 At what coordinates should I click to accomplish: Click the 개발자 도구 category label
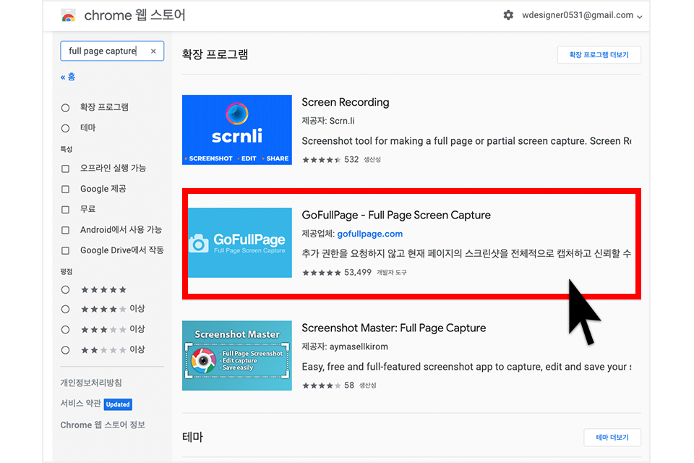point(391,273)
